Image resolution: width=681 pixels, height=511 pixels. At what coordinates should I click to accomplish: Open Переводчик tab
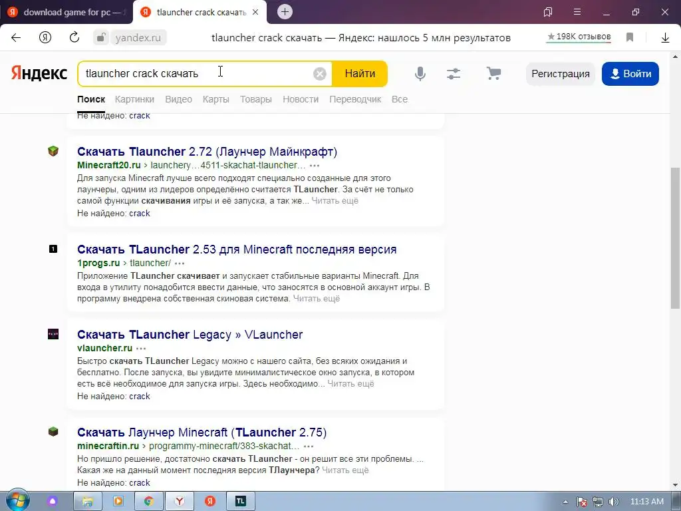click(355, 99)
